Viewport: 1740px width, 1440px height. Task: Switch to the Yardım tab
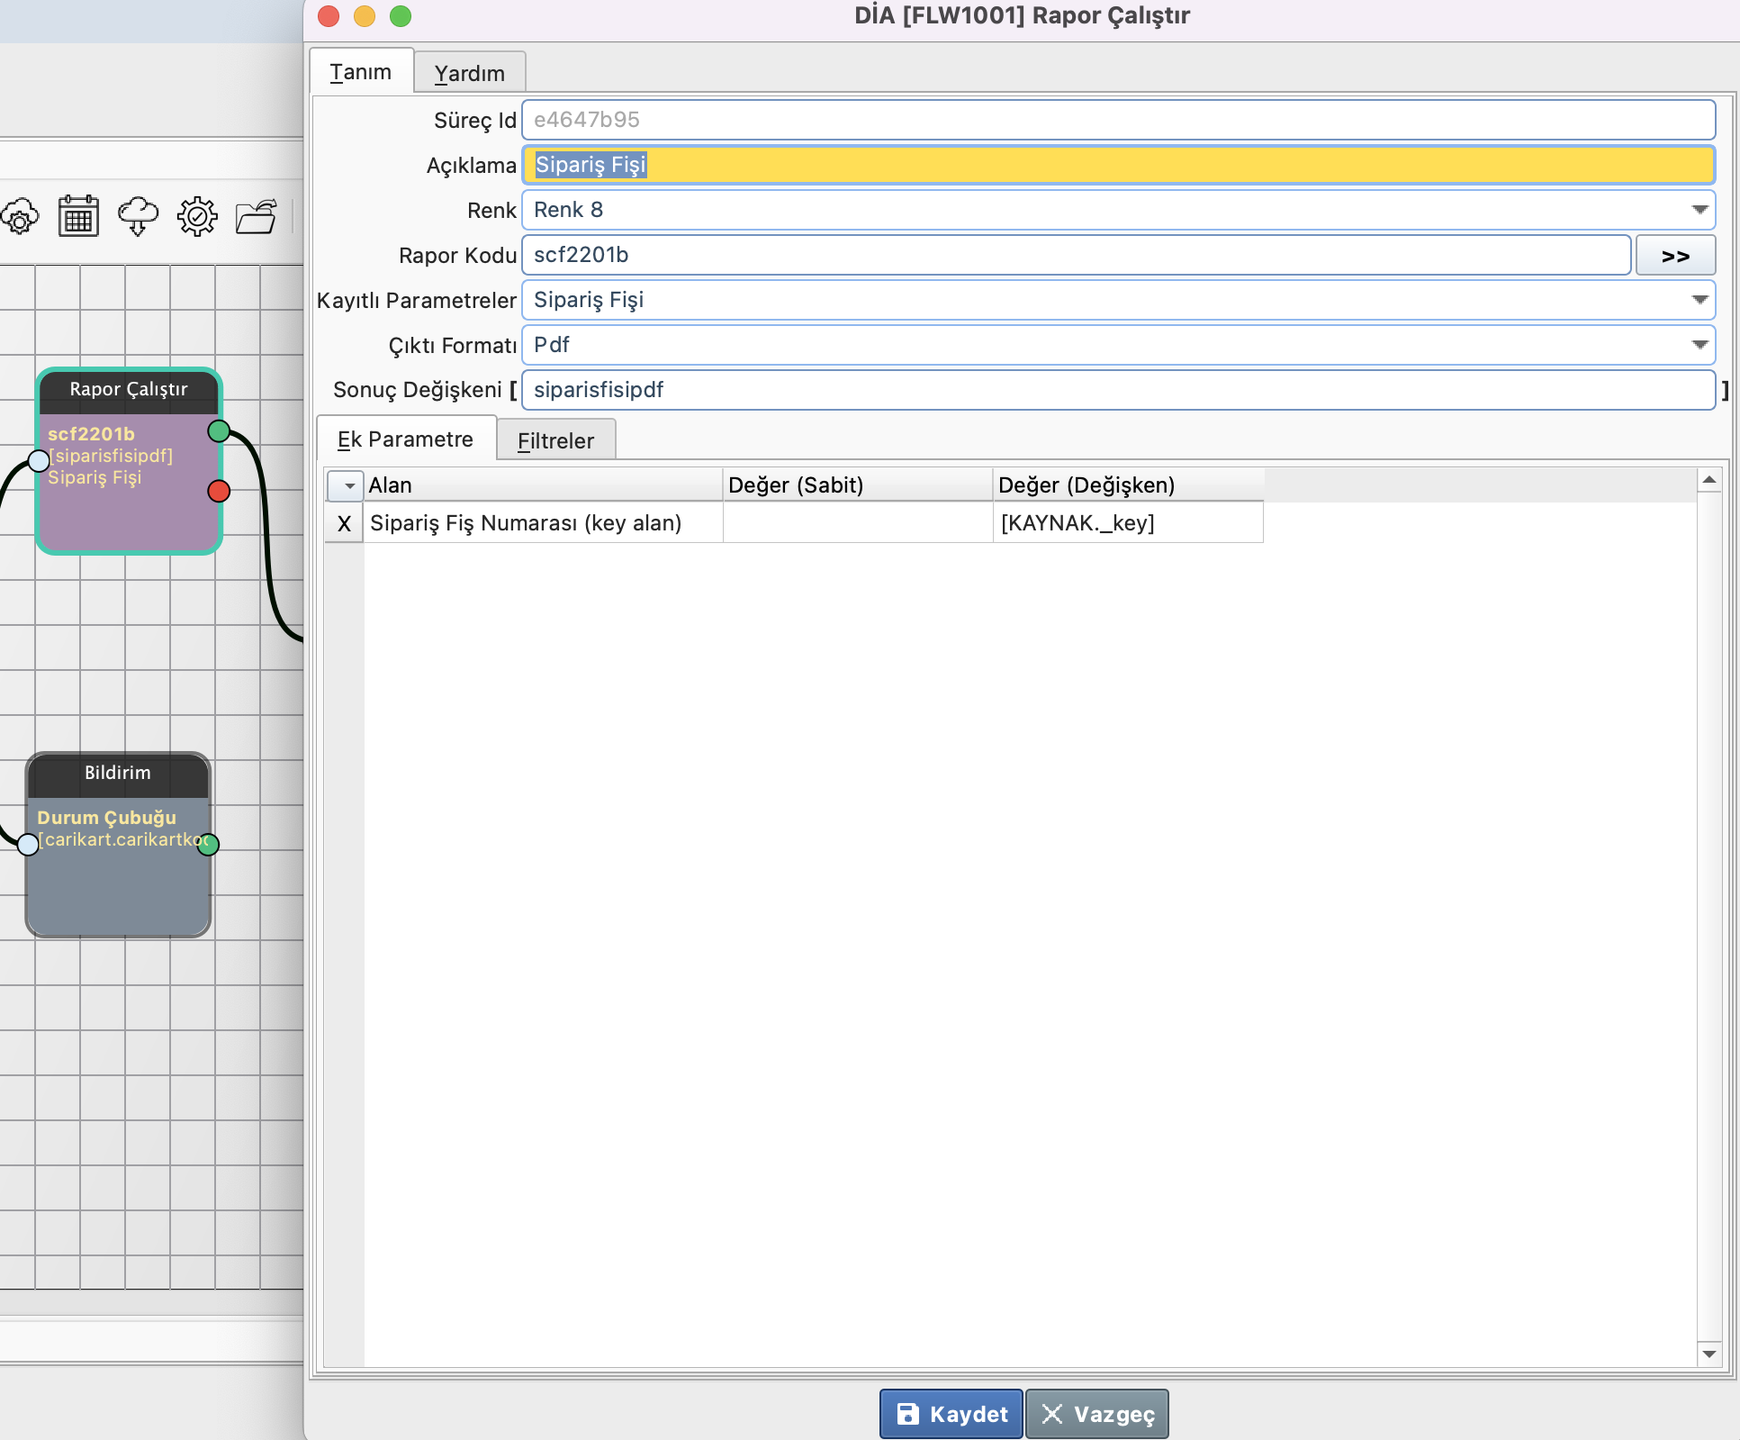(x=469, y=73)
